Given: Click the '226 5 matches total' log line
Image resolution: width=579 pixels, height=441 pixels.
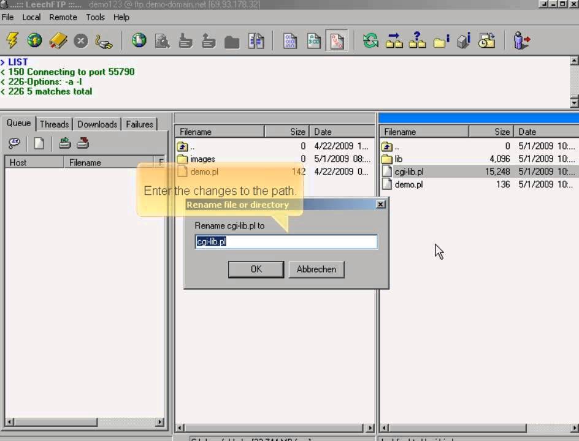Looking at the screenshot, I should 47,91.
